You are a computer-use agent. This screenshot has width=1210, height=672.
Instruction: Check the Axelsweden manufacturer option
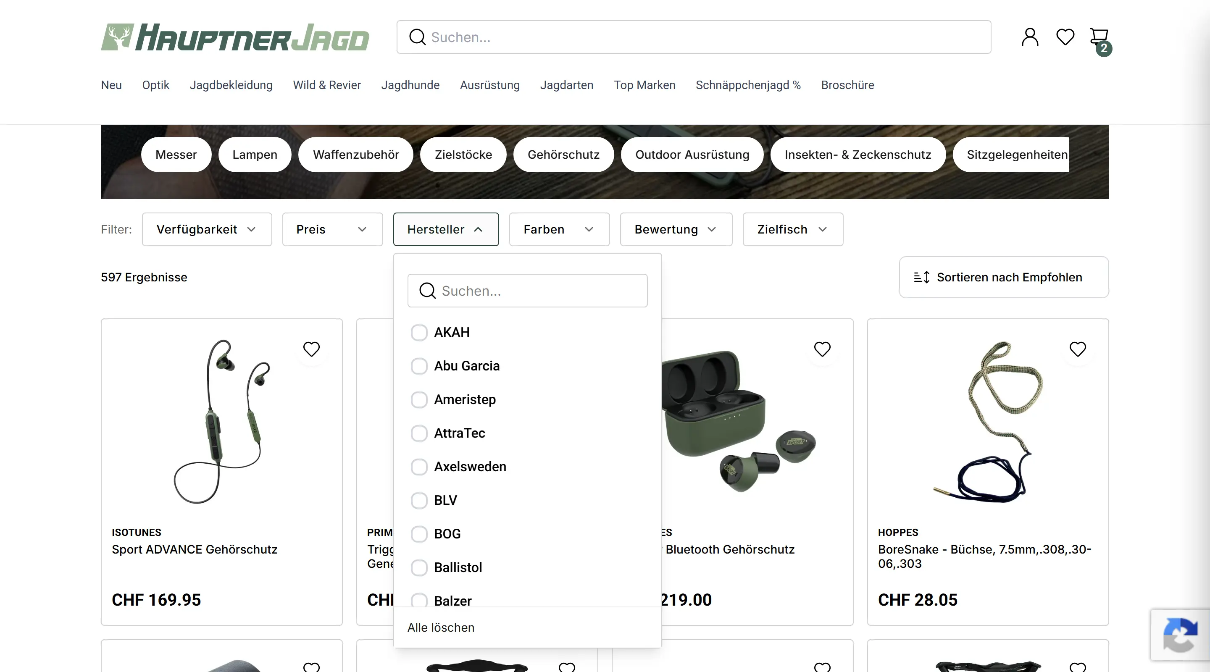419,467
